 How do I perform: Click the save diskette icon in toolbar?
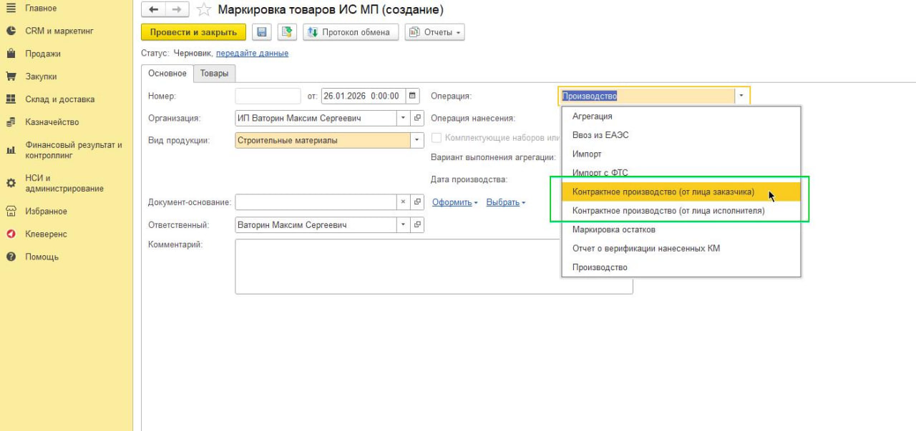click(261, 32)
